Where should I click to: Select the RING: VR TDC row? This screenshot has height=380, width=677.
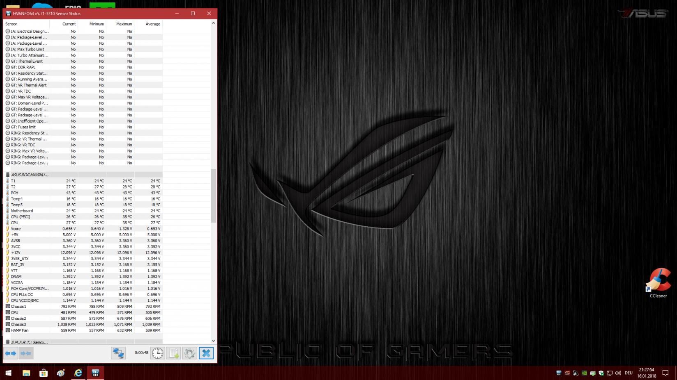(x=83, y=145)
